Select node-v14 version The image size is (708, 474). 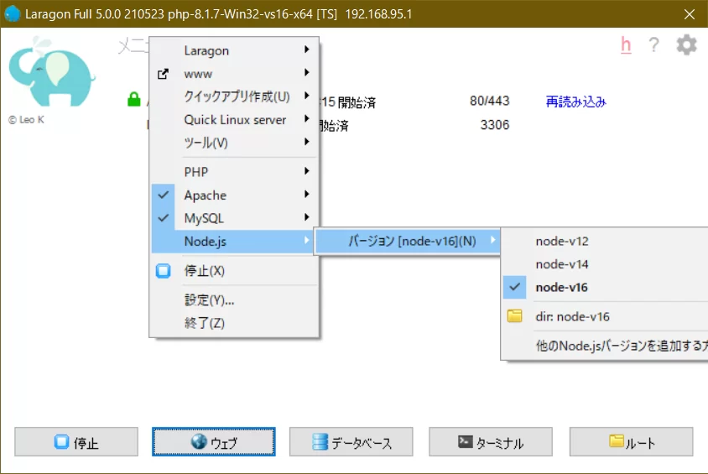pos(606,264)
